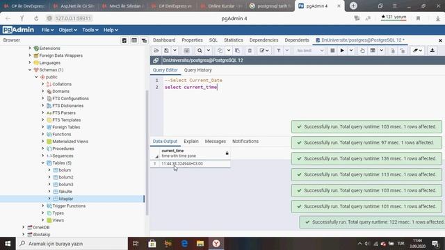Select the Trigger Functions tree item
Image resolution: width=445 pixels, height=250 pixels.
tap(69, 206)
